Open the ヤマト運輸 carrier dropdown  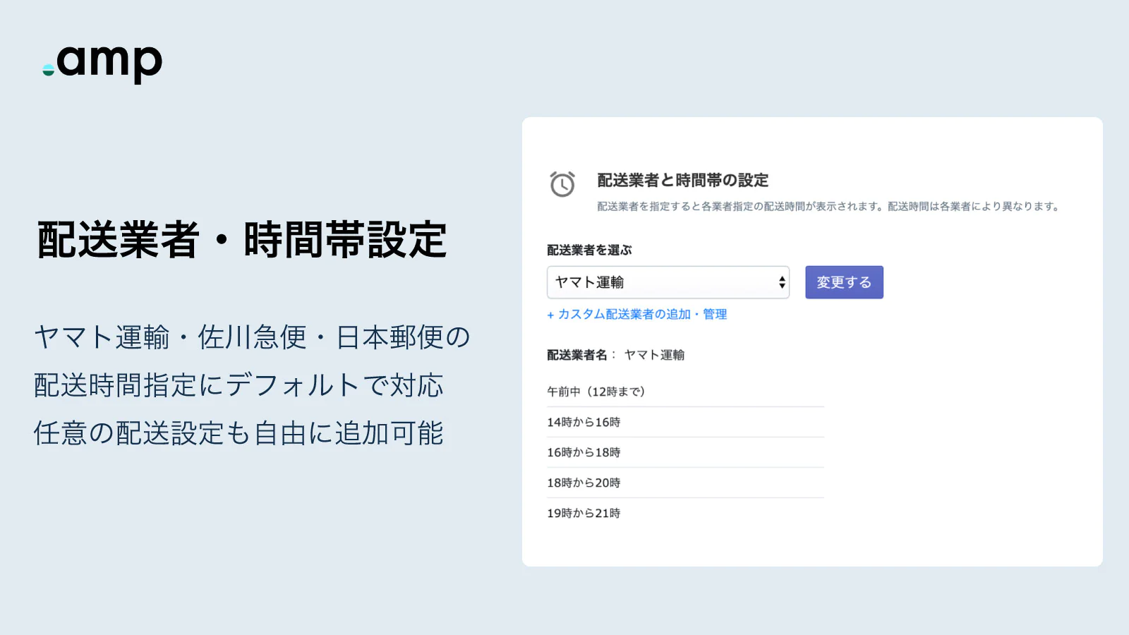(668, 282)
